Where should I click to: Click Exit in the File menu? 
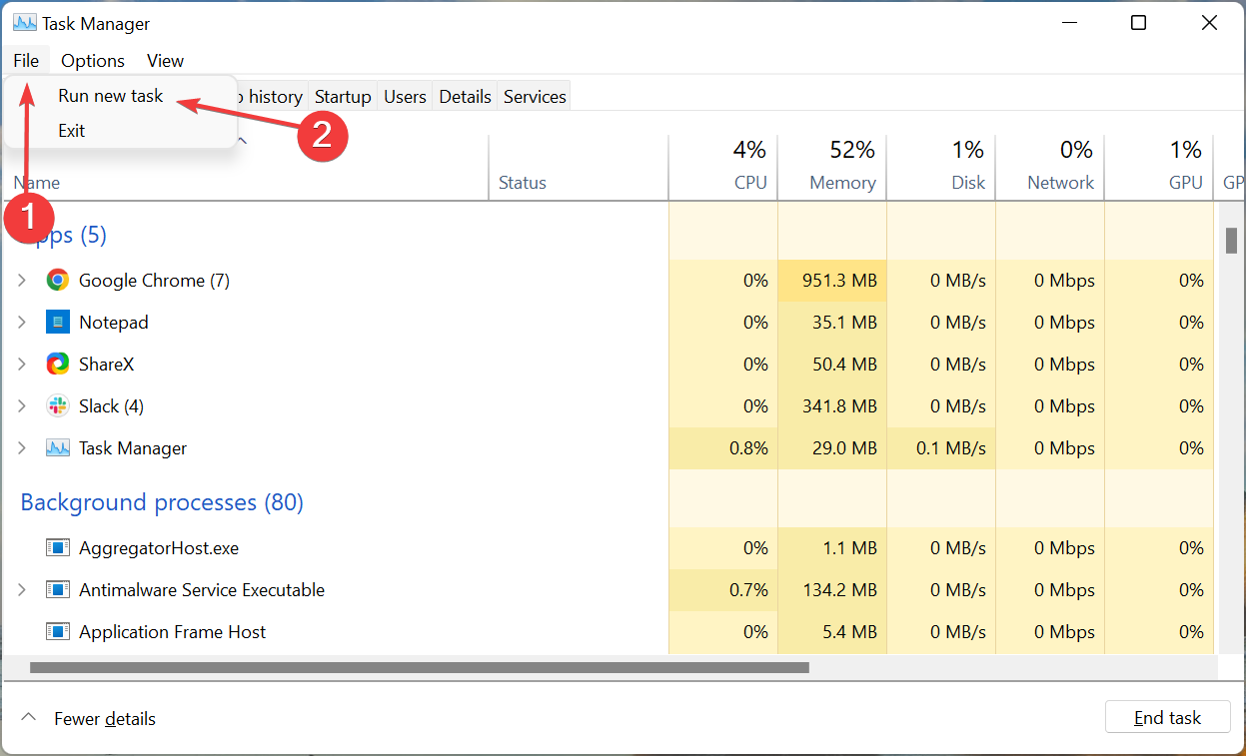(x=73, y=130)
